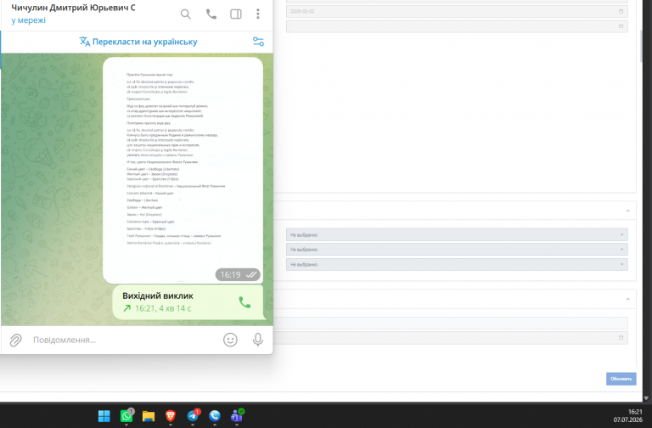Open the sent document image
652x428 pixels.
point(183,170)
